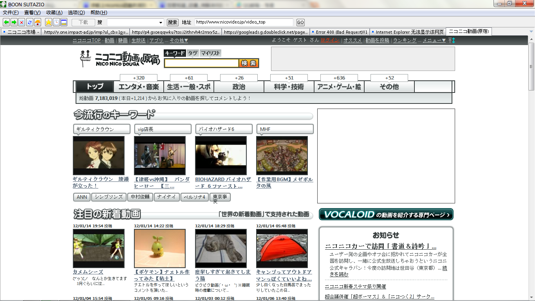Click the ペルソナ4 keyword button
Screen dimensions: 535x301
click(x=195, y=197)
